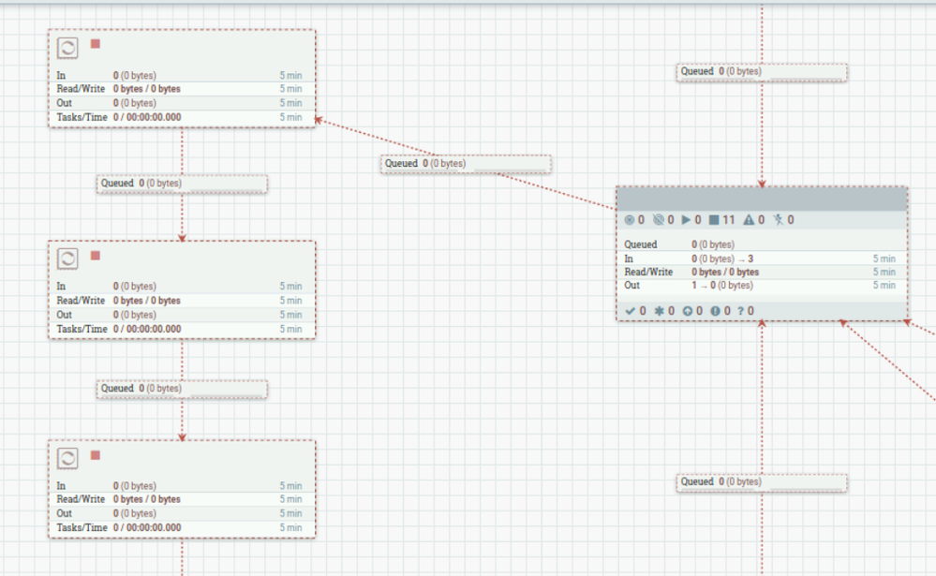The width and height of the screenshot is (936, 576).
Task: Click the stale version up-arrow icon
Action: (688, 311)
